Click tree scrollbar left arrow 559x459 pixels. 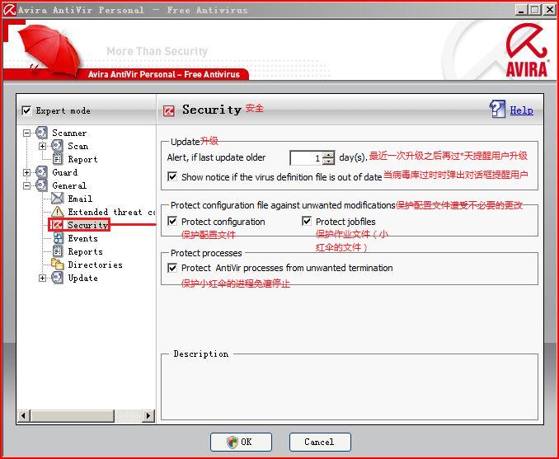point(24,415)
